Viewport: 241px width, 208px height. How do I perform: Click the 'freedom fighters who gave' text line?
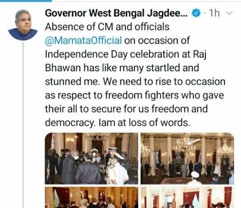(164, 95)
